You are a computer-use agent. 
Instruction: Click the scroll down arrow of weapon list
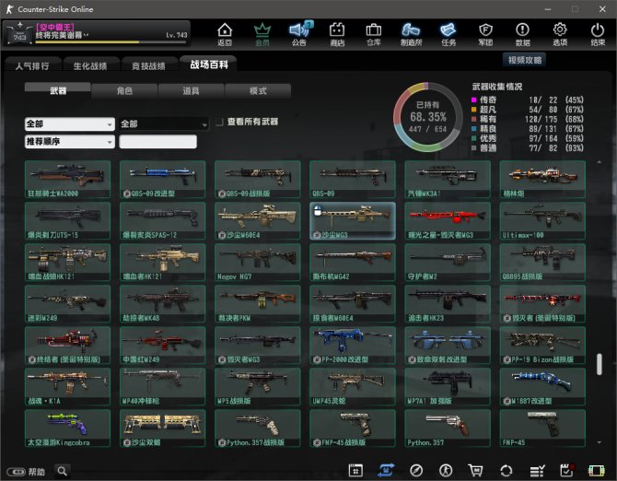pyautogui.click(x=599, y=442)
